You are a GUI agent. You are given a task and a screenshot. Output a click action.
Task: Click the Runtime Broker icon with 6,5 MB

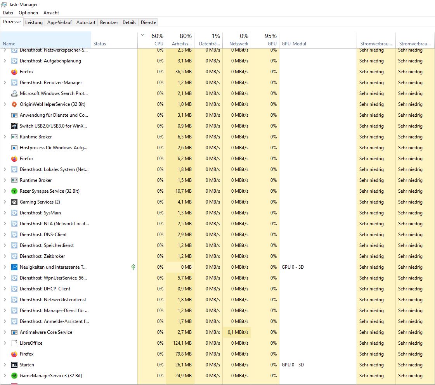(14, 136)
